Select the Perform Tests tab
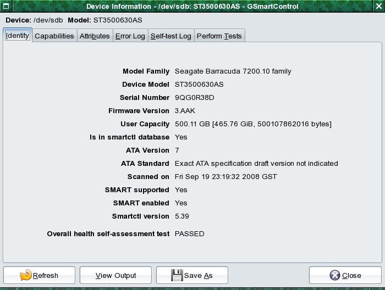Viewport: 385px width, 290px height. pos(219,36)
